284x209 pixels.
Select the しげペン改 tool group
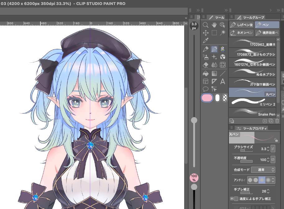tap(242, 25)
